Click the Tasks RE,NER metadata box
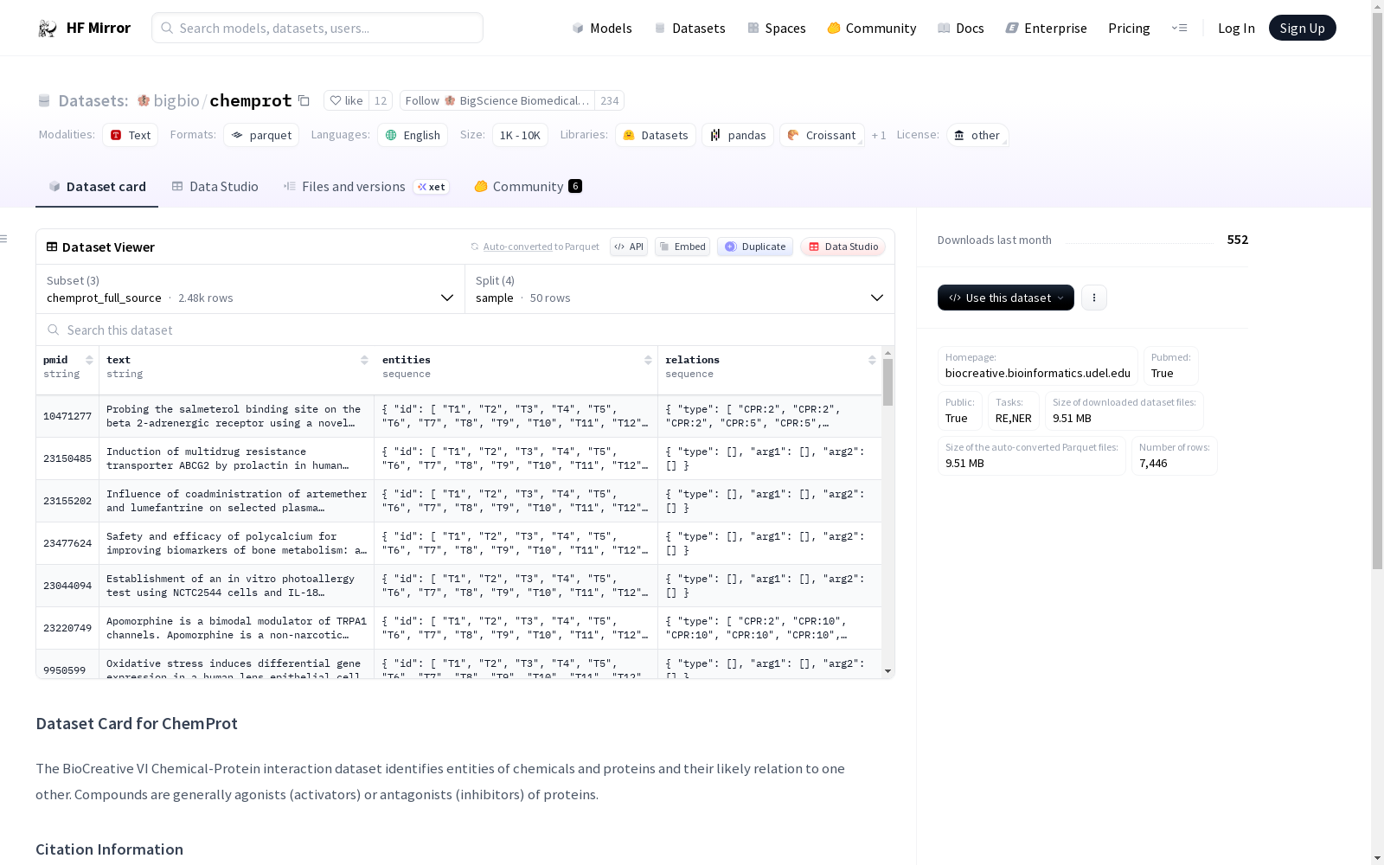The width and height of the screenshot is (1384, 865). tap(1013, 411)
